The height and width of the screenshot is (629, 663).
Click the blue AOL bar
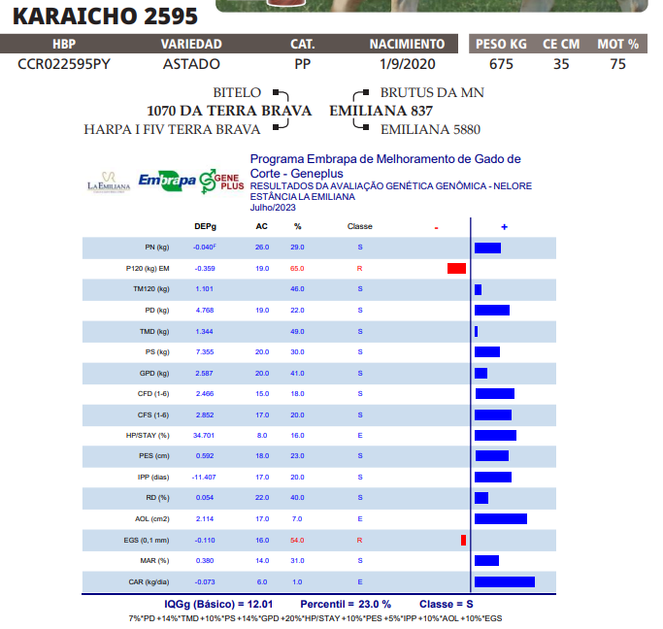click(500, 519)
